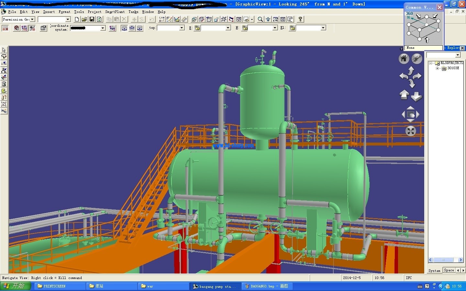Pick the Insert Component tool in left toolbar
The image size is (466, 291).
(4, 70)
